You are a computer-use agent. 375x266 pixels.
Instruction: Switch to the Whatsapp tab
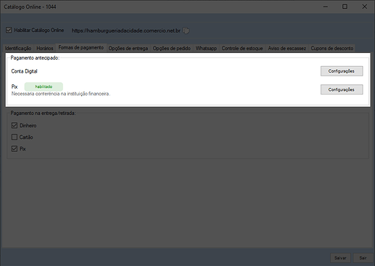click(206, 48)
